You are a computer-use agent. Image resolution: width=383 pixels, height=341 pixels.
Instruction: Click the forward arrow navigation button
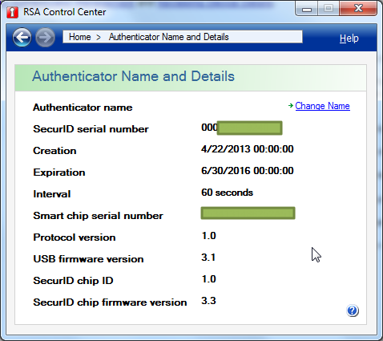click(x=45, y=37)
